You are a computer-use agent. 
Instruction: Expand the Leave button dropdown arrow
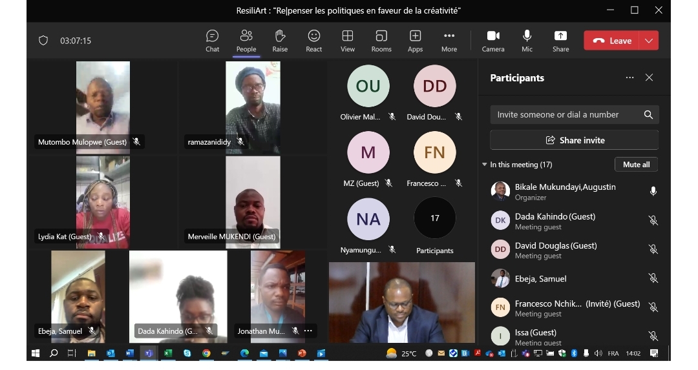pos(649,41)
